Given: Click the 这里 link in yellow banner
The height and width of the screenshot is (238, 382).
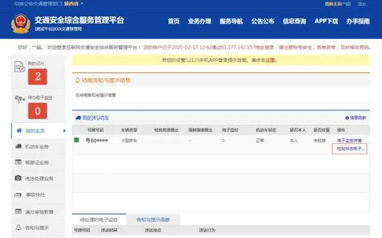Looking at the screenshot, I should tap(270, 60).
